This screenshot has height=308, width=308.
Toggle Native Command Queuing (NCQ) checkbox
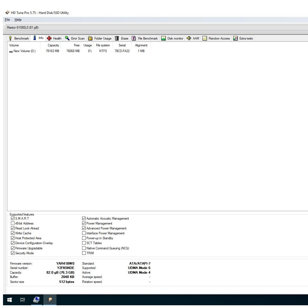[84, 248]
